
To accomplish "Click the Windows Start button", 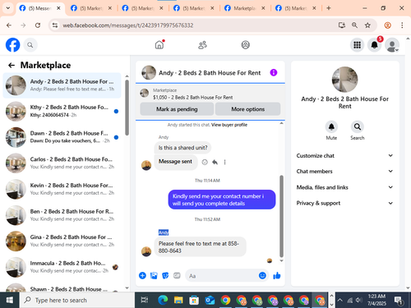I will pos(10,301).
